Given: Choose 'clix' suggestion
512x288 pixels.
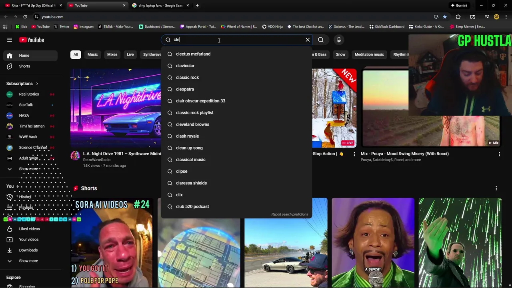Looking at the screenshot, I should point(236,195).
